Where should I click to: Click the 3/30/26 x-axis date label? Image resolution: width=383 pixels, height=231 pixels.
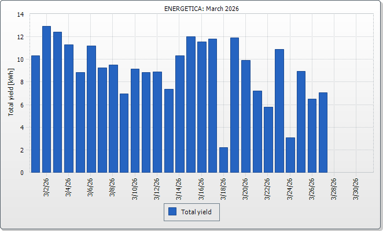pyautogui.click(x=356, y=188)
